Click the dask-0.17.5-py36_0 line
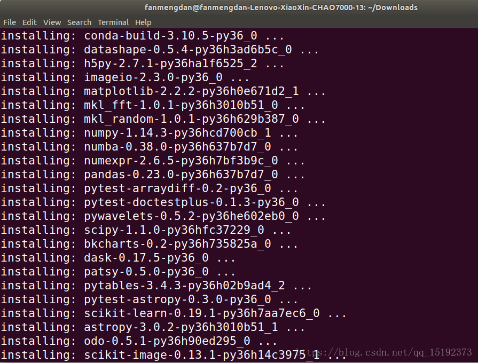Screen dimensions: 478x363 pyautogui.click(x=118, y=257)
